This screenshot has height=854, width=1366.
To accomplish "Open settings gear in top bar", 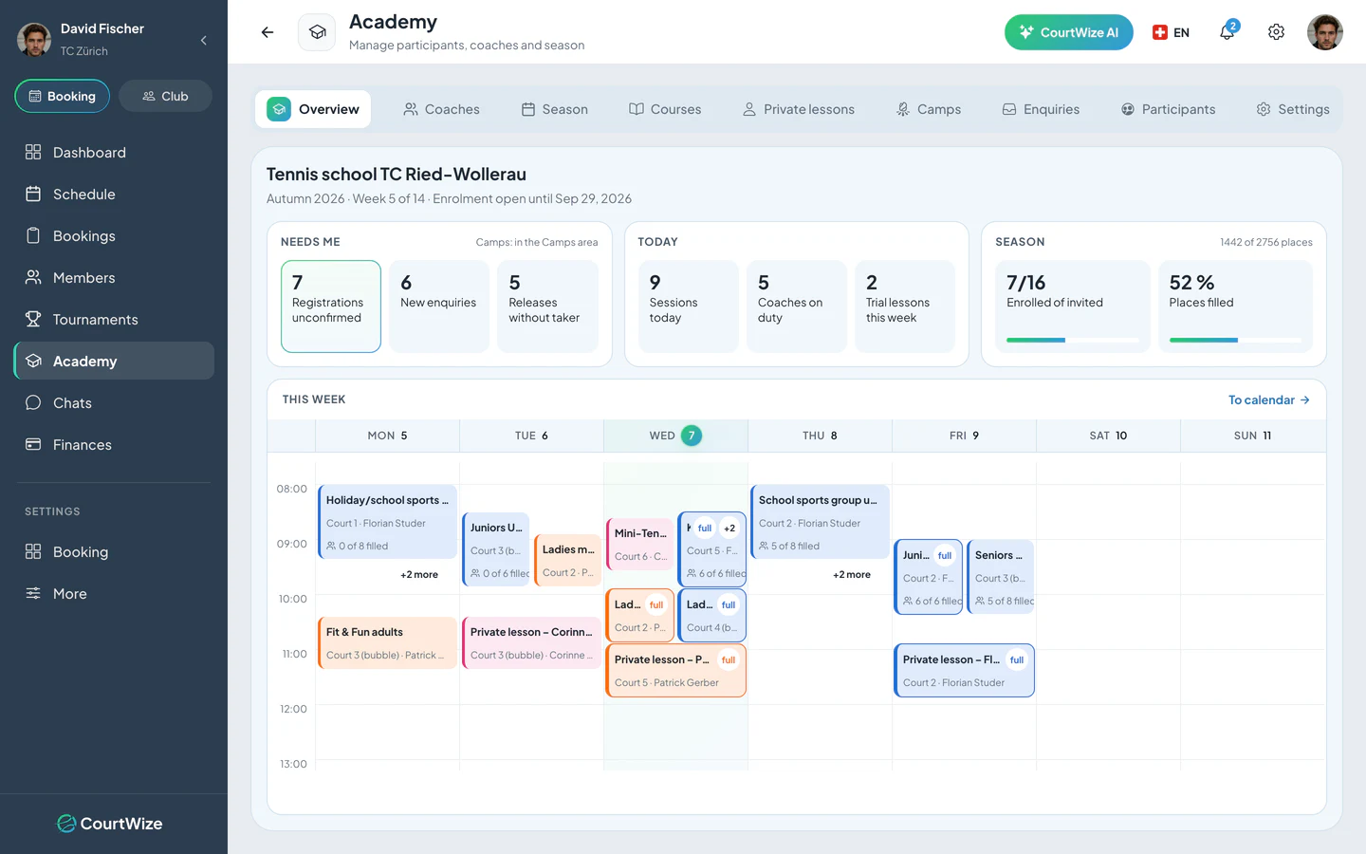I will 1276,32.
